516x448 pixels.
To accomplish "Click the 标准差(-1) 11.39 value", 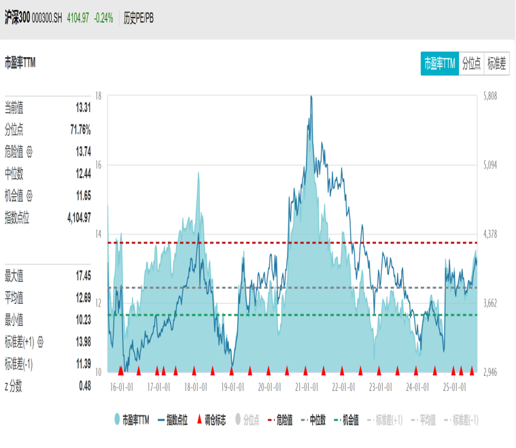I will tap(83, 364).
